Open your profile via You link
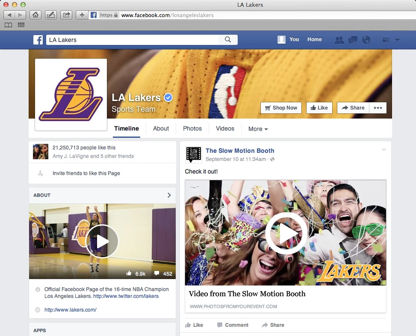Screen dimensions: 416x336 tap(294, 39)
